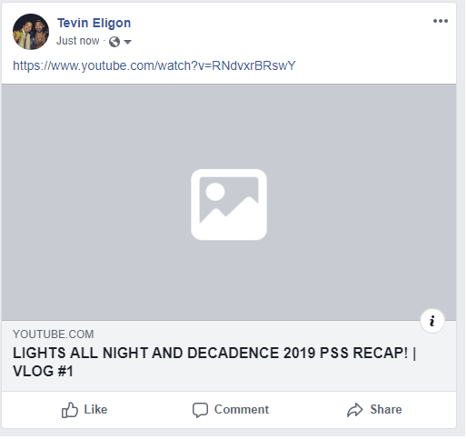
Task: Click the round info 'i' icon
Action: pos(432,321)
